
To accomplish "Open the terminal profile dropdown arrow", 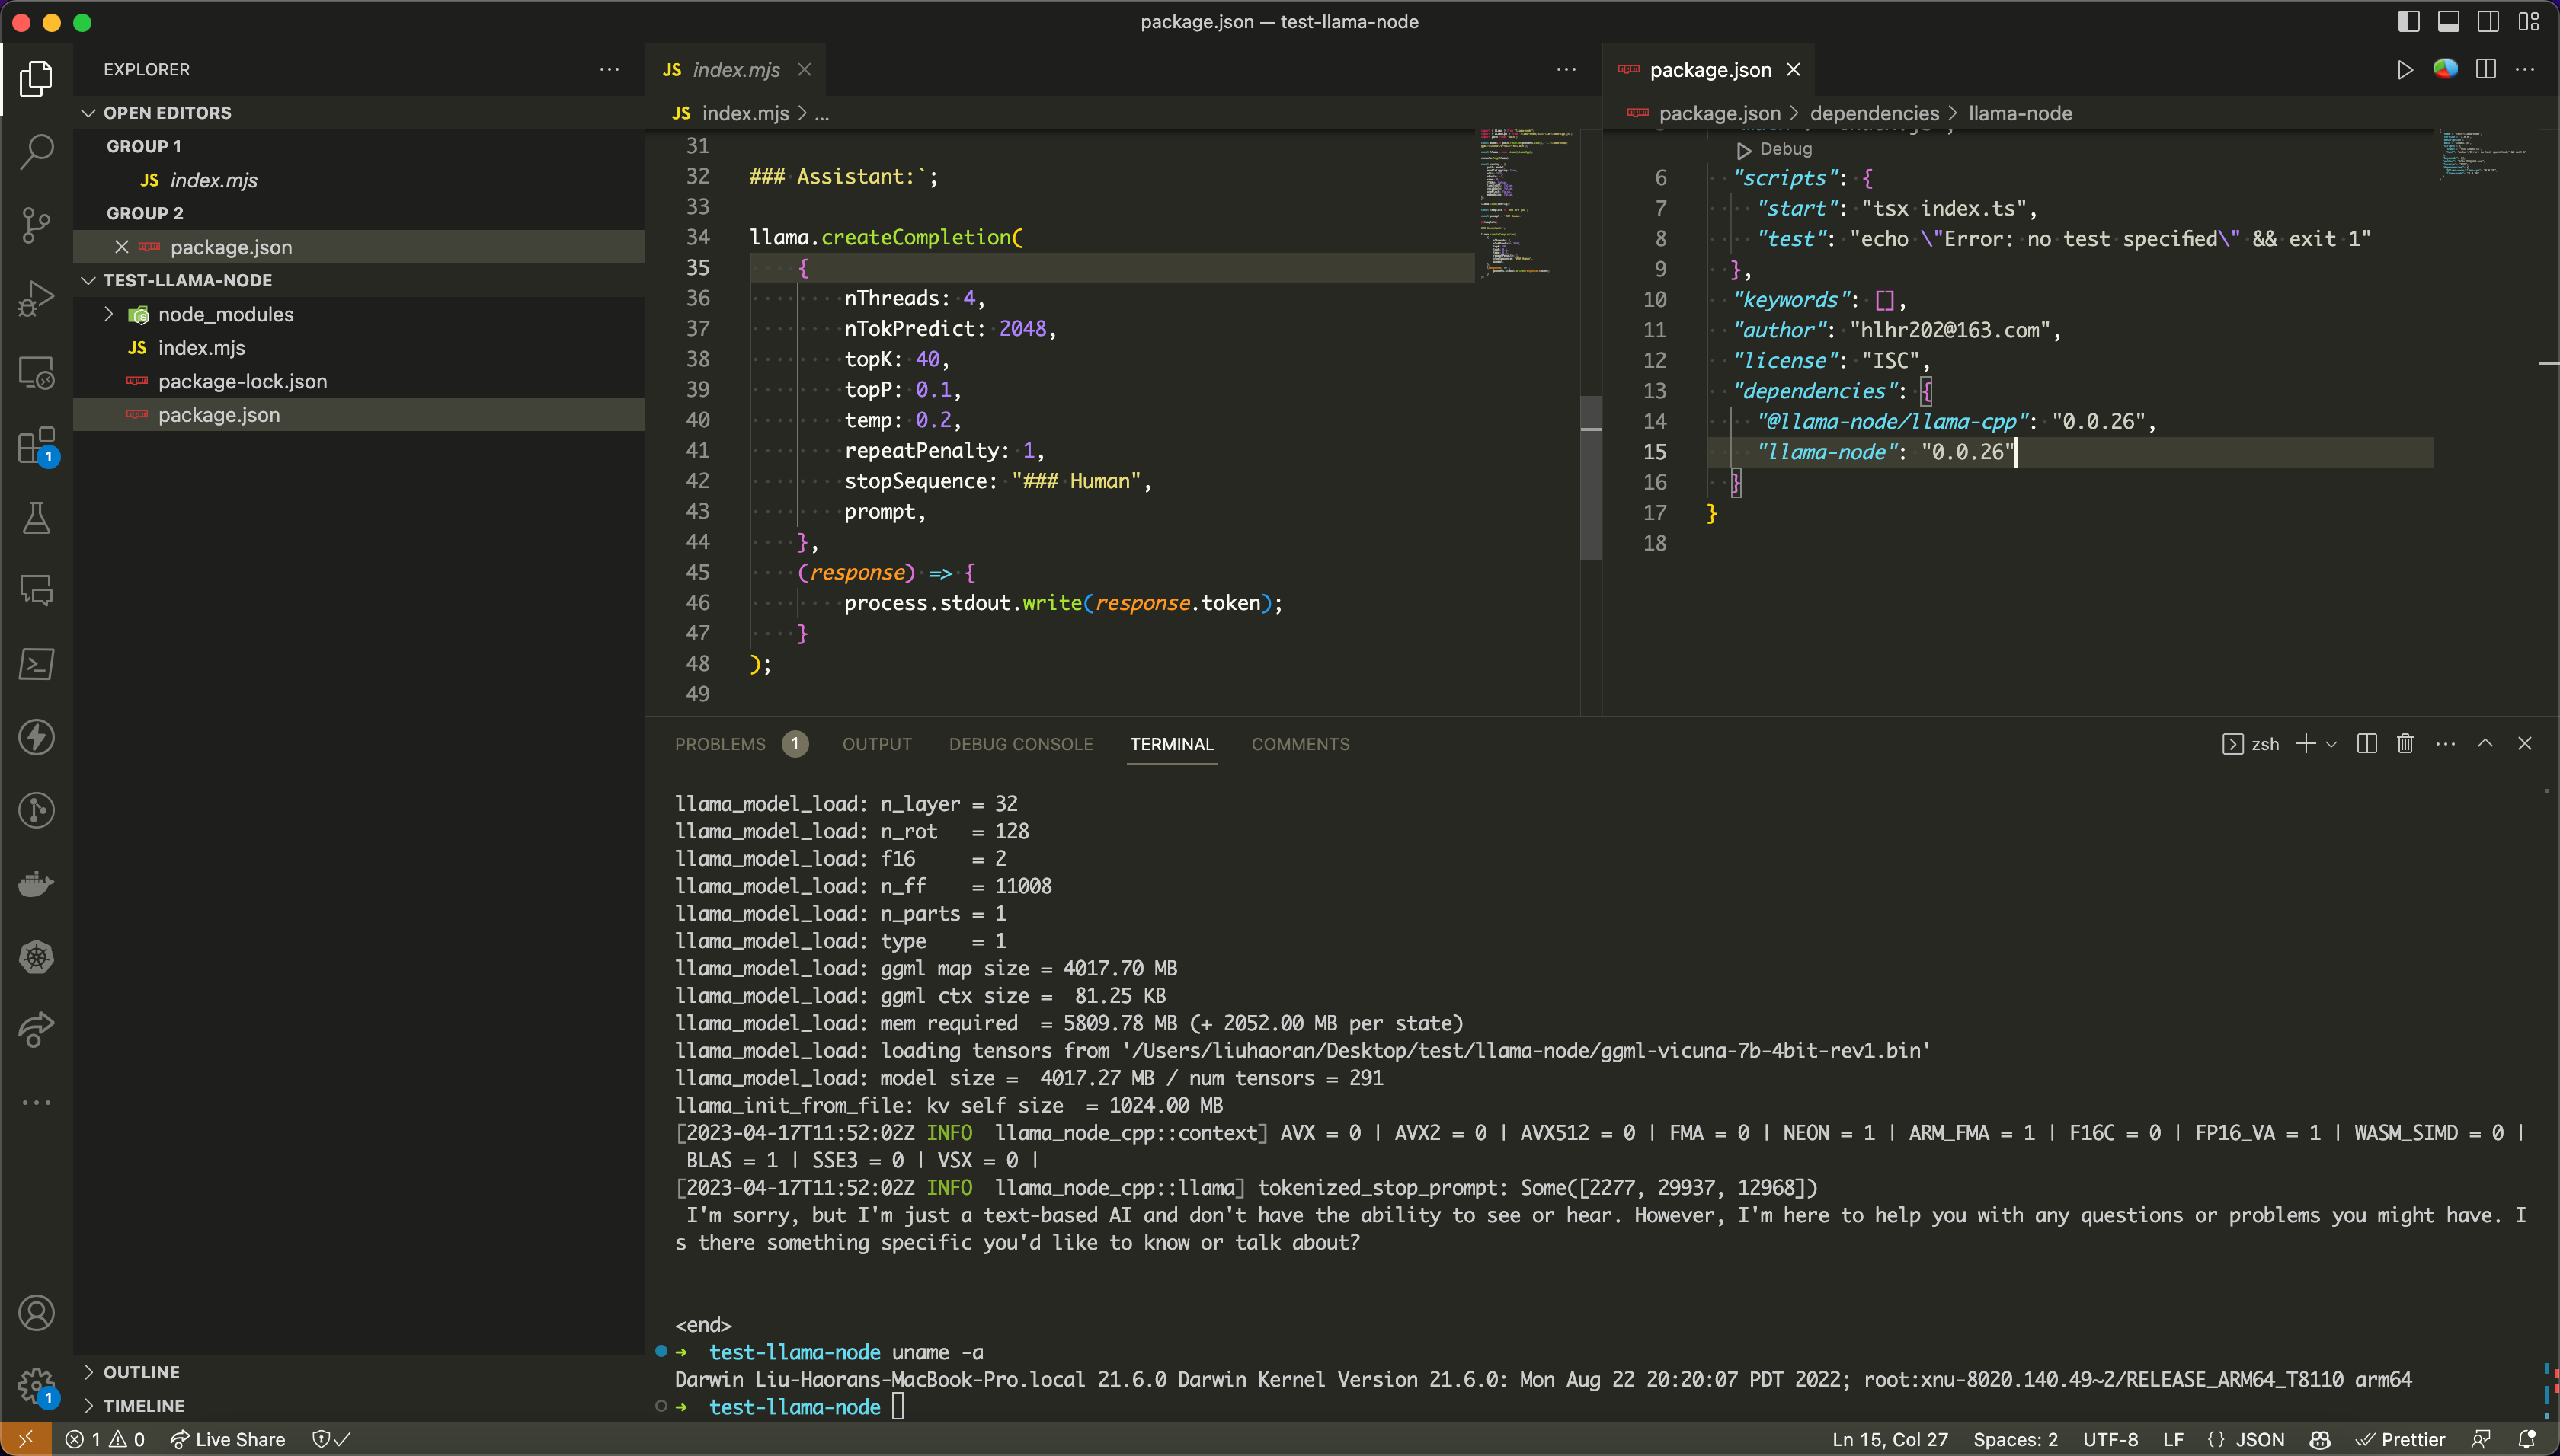I will point(2332,744).
